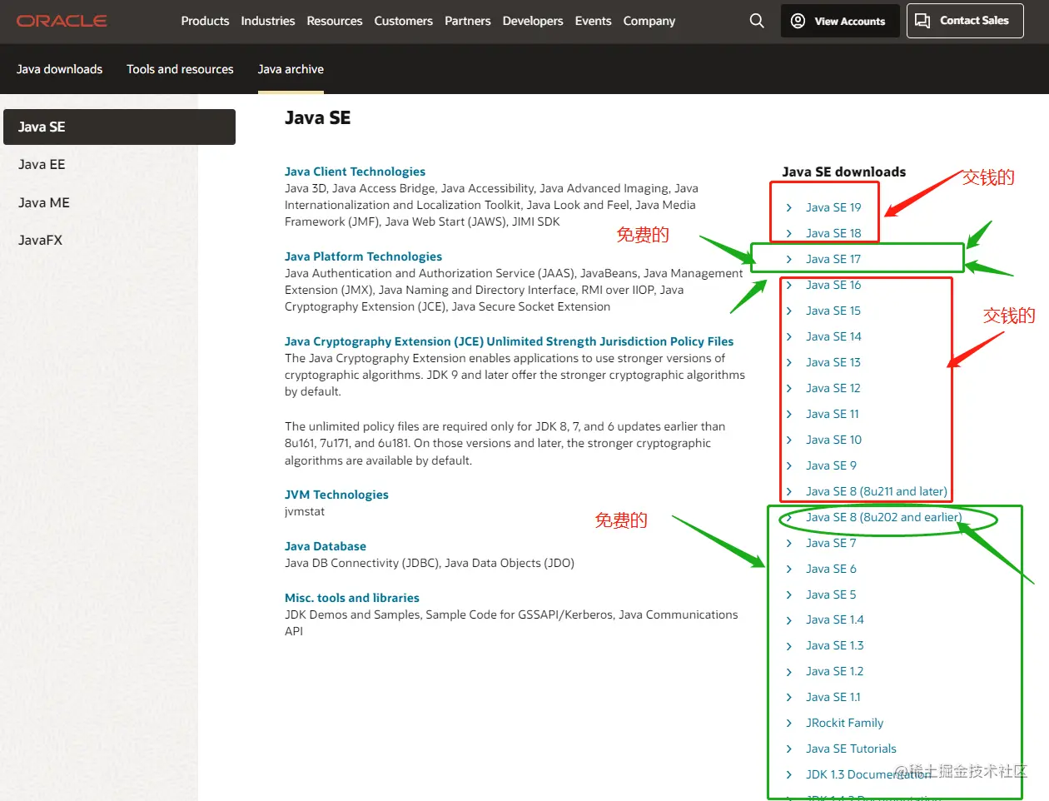
Task: Open Java Client Technologies link
Action: tap(355, 172)
